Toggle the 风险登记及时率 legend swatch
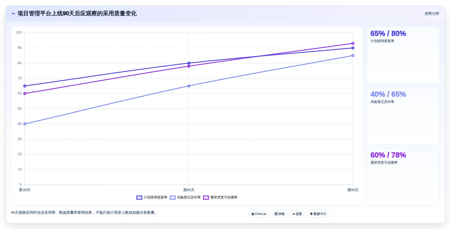Viewport: 451px width, 229px height. click(x=173, y=198)
